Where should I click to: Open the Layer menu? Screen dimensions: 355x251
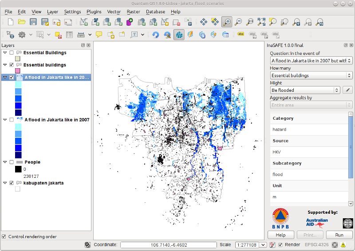pyautogui.click(x=52, y=12)
